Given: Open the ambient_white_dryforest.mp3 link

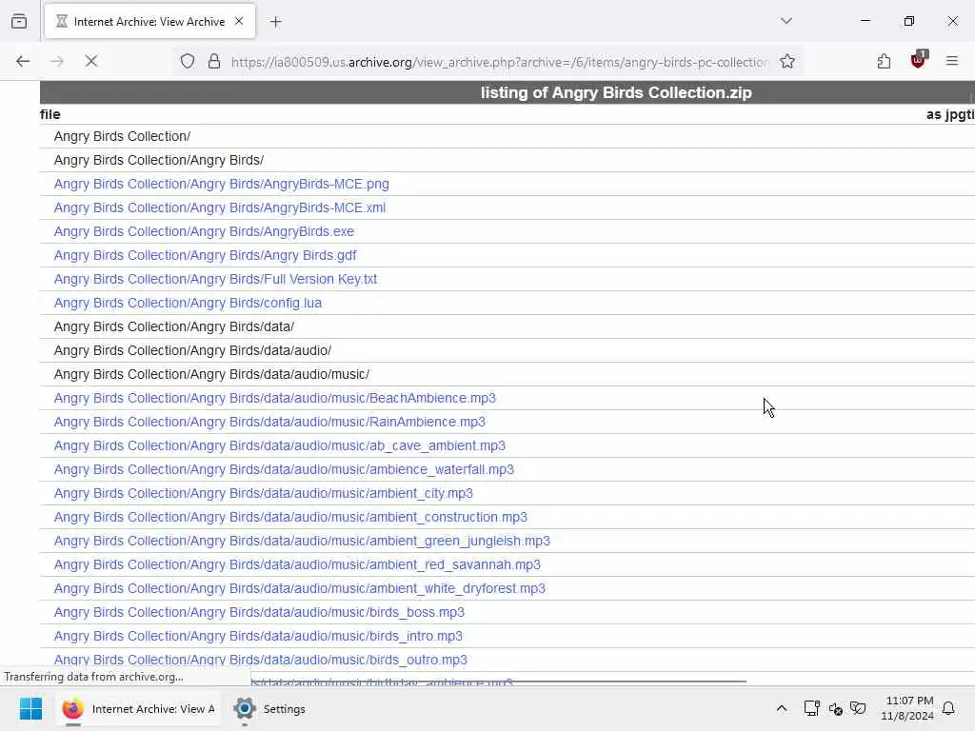Looking at the screenshot, I should pos(300,588).
